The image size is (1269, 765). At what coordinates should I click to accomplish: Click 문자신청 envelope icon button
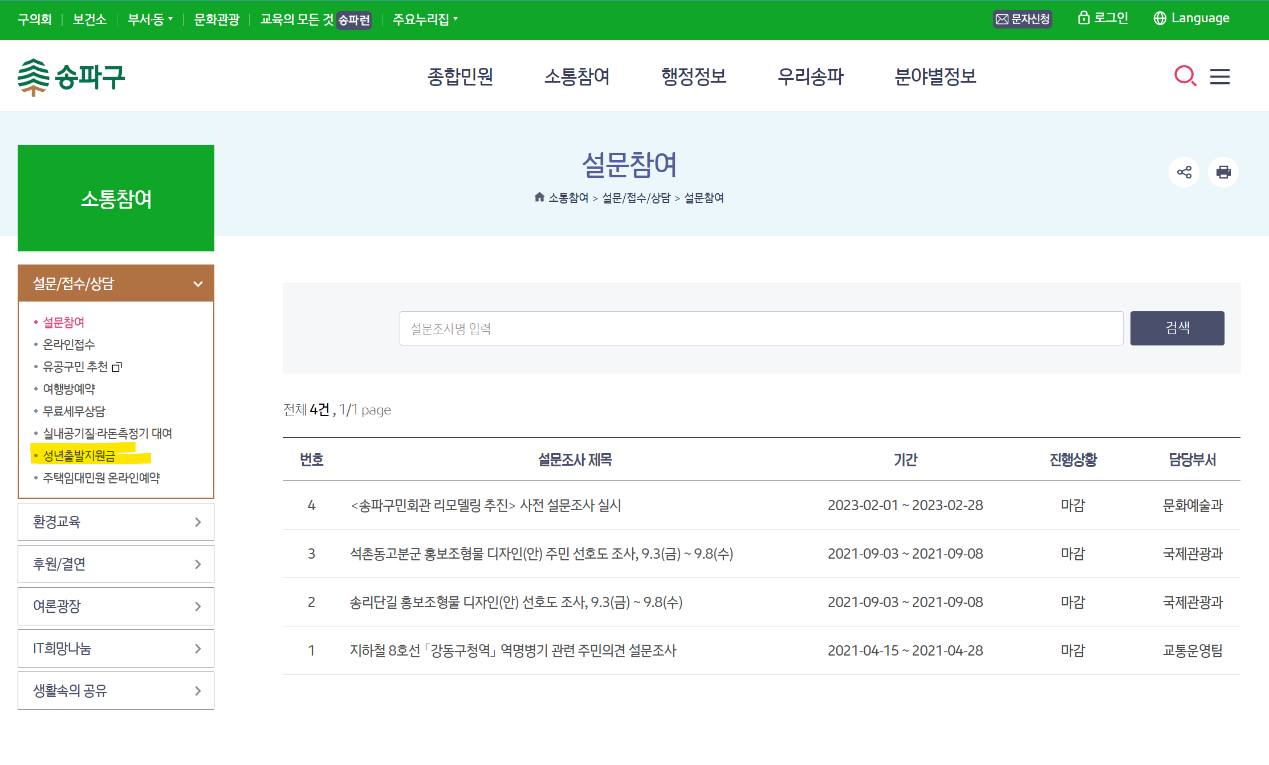tap(1022, 19)
